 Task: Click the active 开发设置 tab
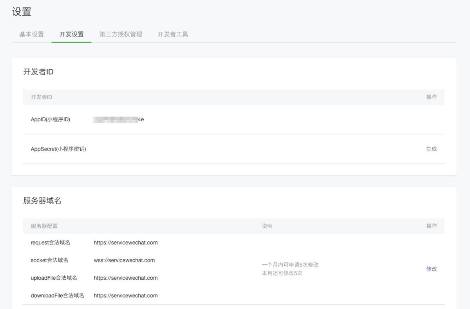pos(71,34)
